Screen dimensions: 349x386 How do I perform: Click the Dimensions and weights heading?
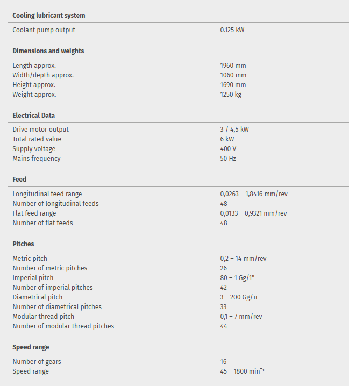48,51
